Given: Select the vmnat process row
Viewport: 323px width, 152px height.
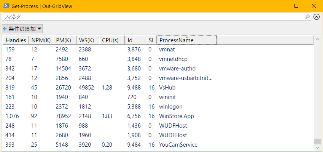Looking at the screenshot, I should pos(159,50).
